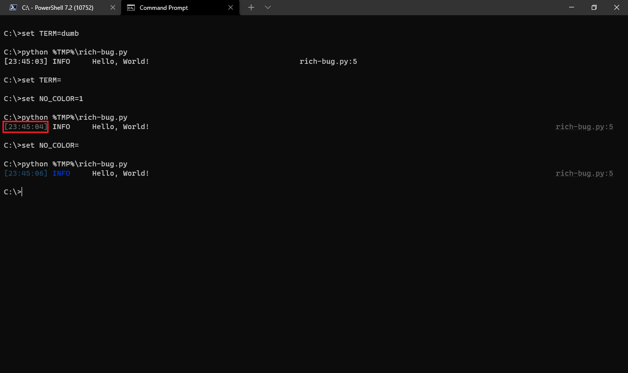Click the timestamp [23:45:03]

point(26,61)
